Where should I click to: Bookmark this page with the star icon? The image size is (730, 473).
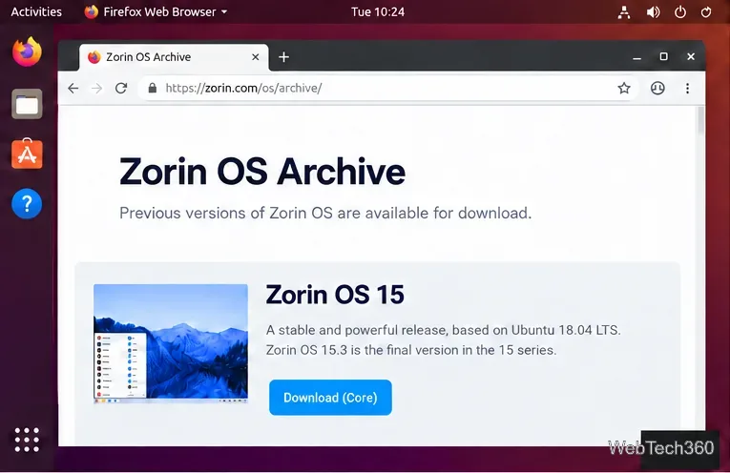click(624, 88)
